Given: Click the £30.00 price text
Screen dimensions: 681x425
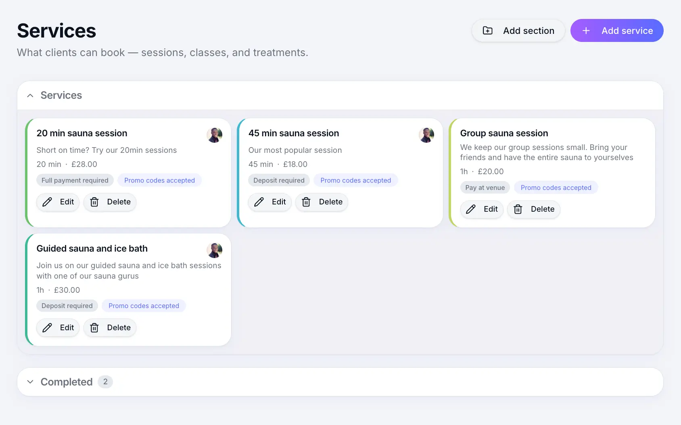Looking at the screenshot, I should [x=67, y=290].
